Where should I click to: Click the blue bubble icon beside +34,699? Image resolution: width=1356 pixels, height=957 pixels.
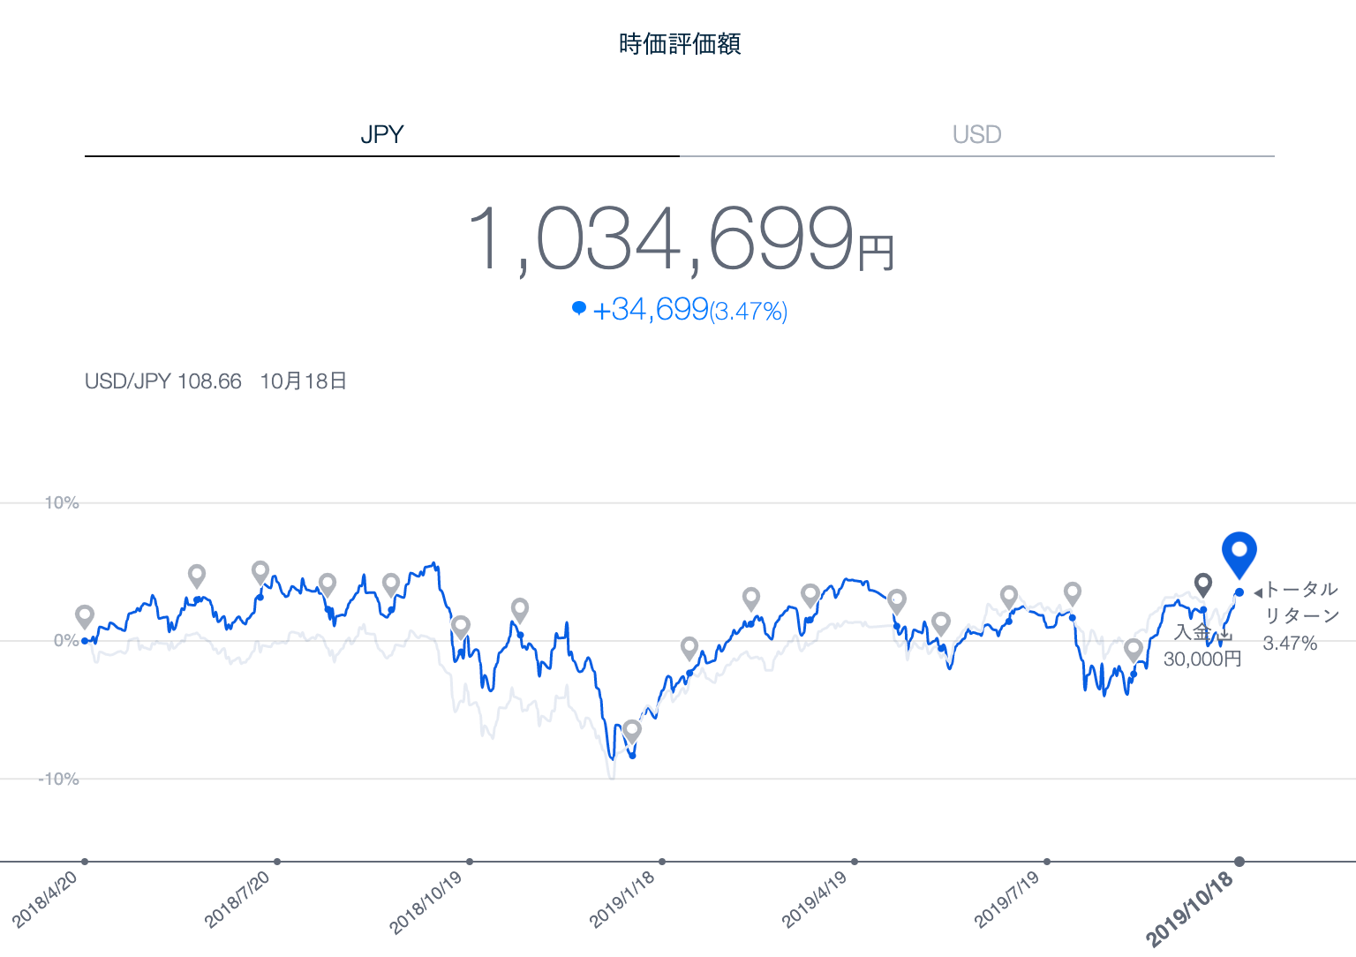[579, 308]
